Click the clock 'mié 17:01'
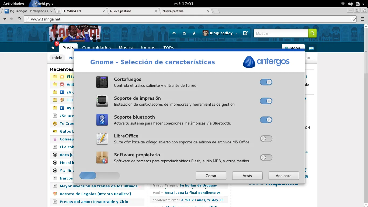The width and height of the screenshot is (368, 207). tap(184, 4)
